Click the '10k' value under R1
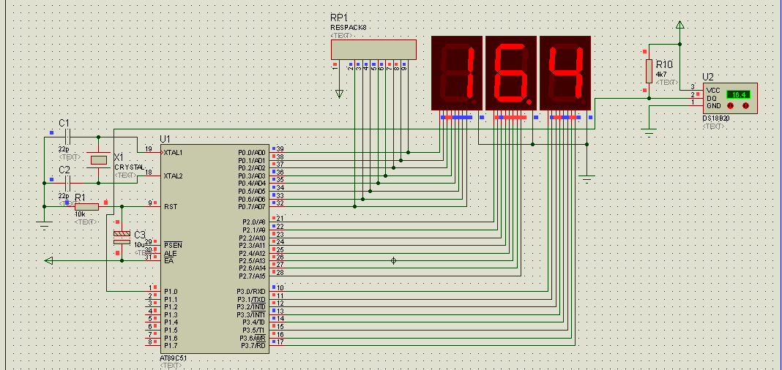The image size is (782, 370). coord(79,214)
